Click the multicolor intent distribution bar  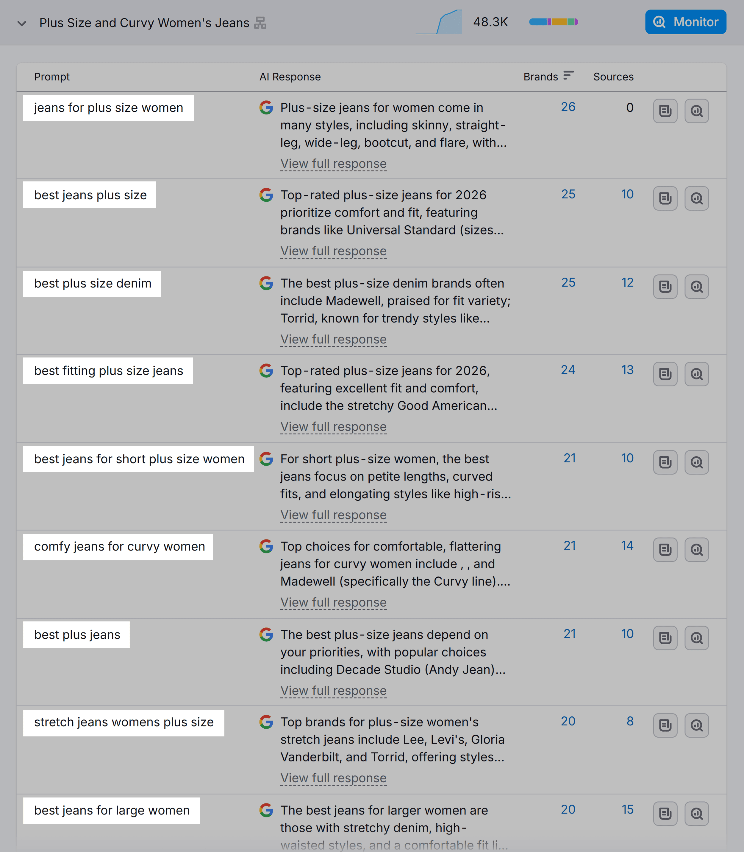click(x=553, y=22)
